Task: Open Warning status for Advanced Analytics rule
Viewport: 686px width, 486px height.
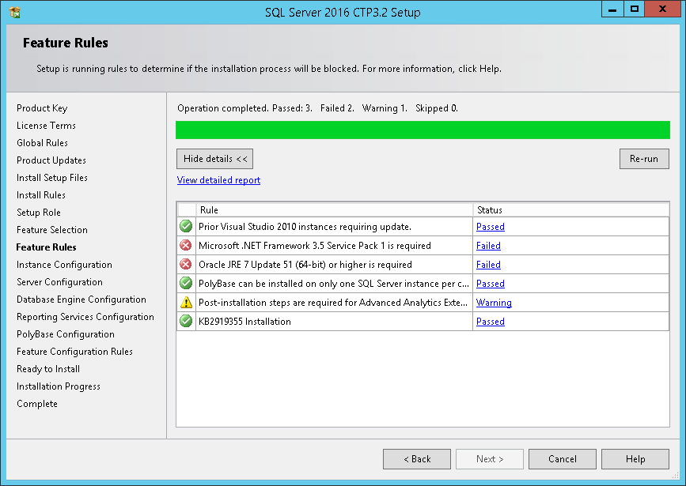Action: pyautogui.click(x=494, y=303)
